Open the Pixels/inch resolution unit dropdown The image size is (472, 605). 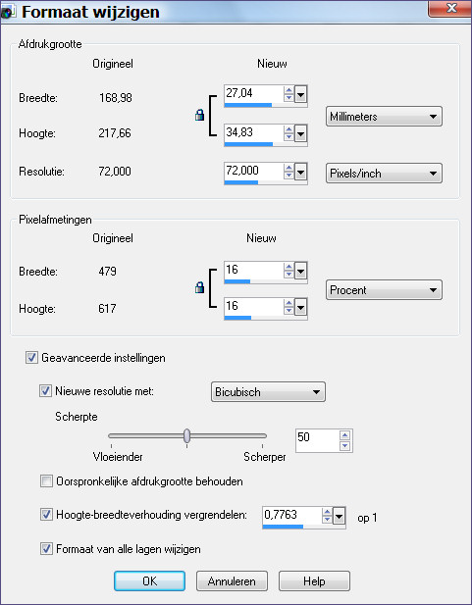click(x=384, y=174)
